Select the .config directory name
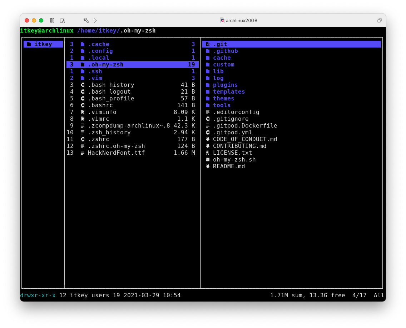The height and width of the screenshot is (328, 406). click(100, 51)
